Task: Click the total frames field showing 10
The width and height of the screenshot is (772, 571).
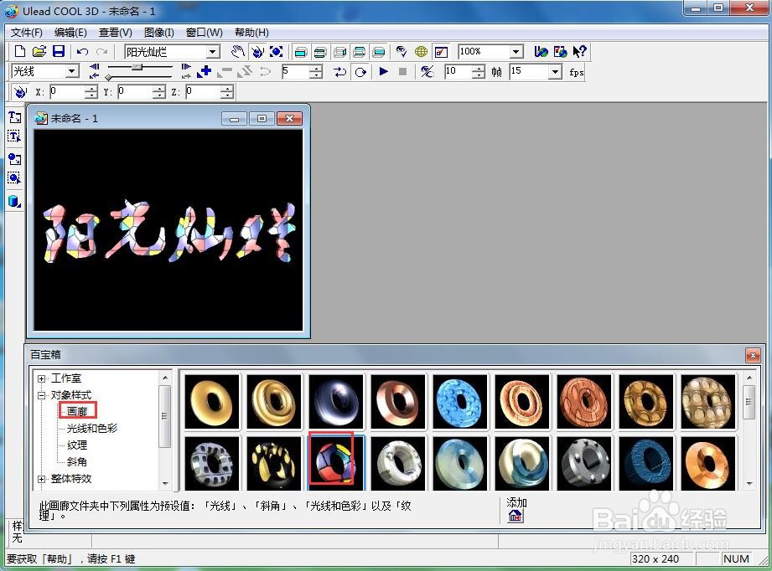Action: point(458,71)
